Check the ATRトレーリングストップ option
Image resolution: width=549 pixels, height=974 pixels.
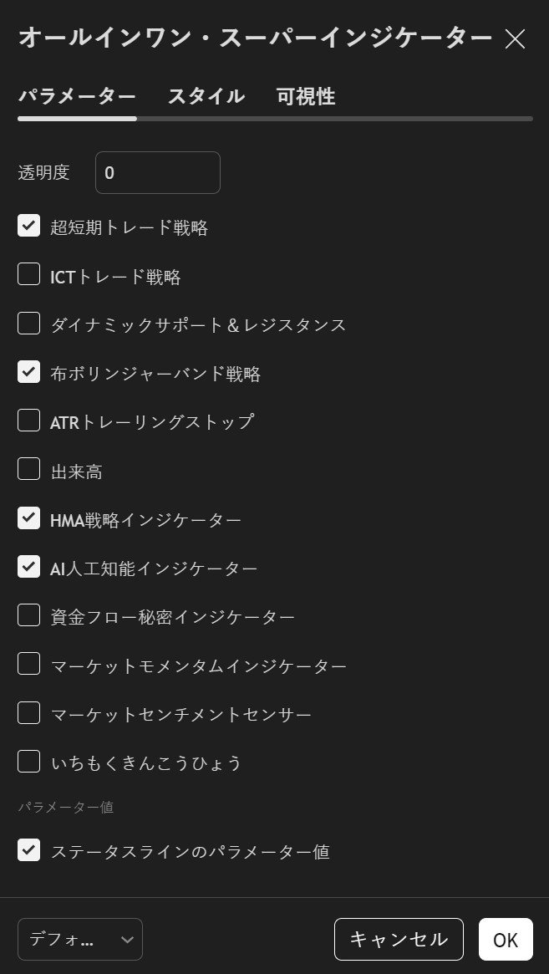click(29, 421)
